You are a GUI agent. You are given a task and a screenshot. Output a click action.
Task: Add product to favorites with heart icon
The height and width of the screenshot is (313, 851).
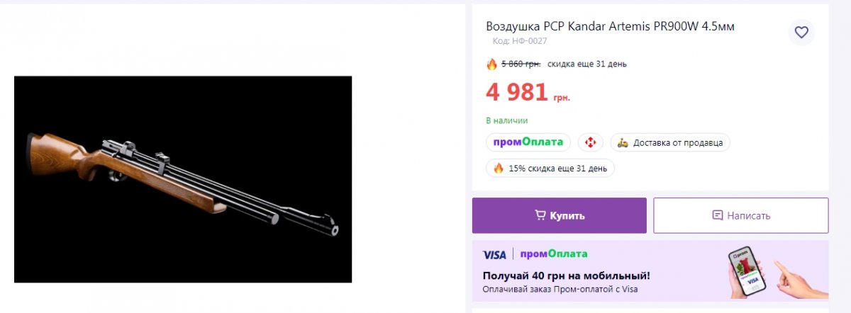pos(801,32)
